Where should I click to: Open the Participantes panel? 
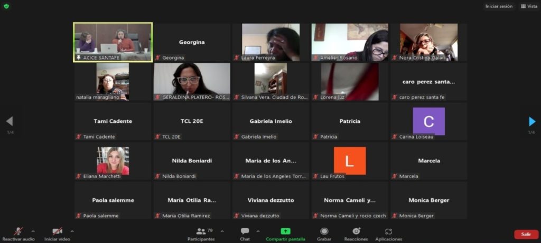[201, 234]
